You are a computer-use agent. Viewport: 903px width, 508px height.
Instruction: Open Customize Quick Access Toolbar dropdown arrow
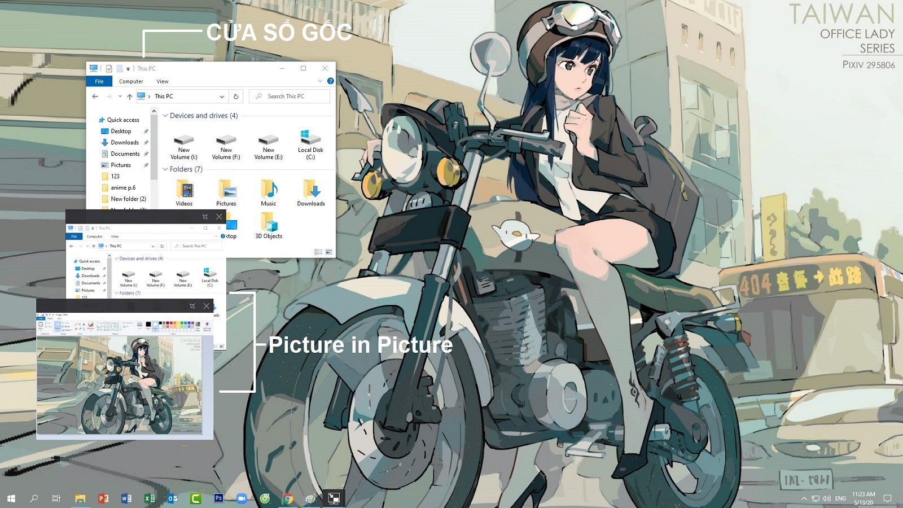(x=128, y=69)
